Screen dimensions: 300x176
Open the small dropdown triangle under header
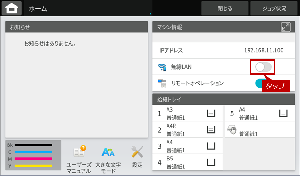click(x=150, y=14)
